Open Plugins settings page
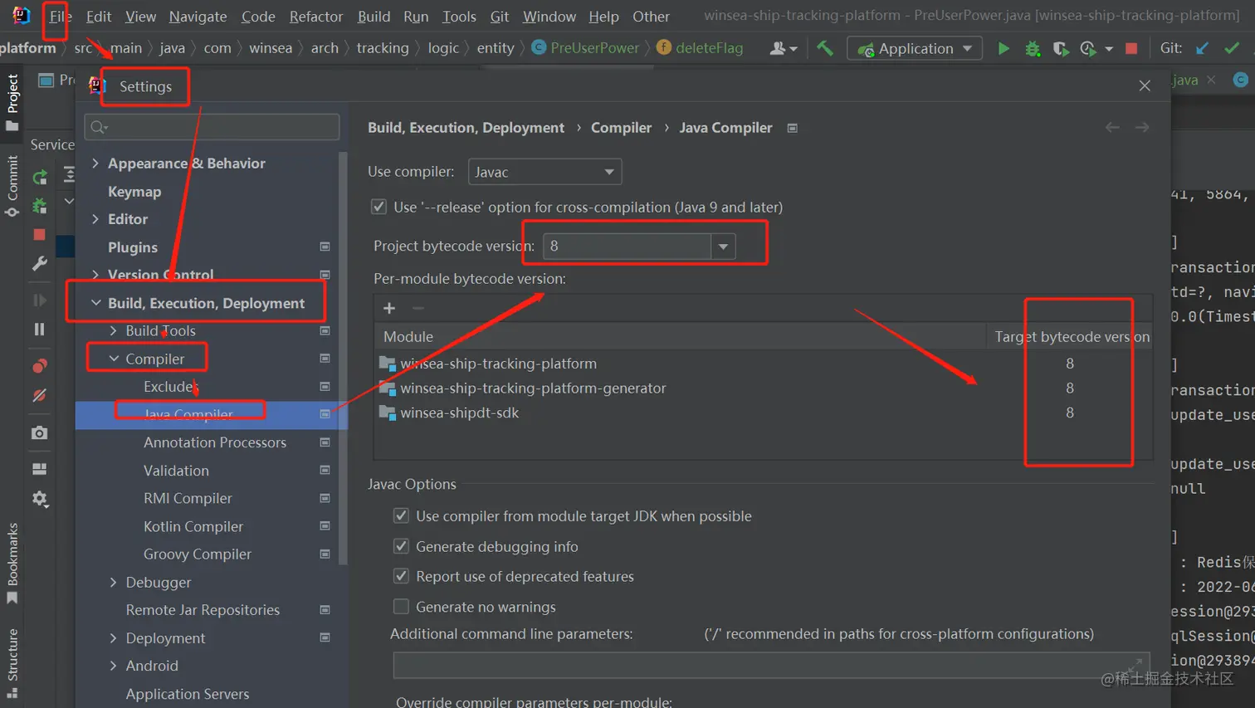Viewport: 1255px width, 708px height. click(x=133, y=247)
